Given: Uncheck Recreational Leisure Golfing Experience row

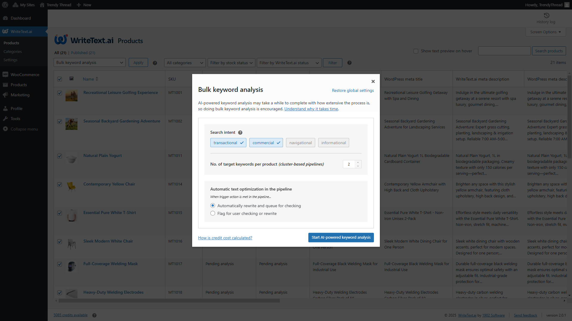Looking at the screenshot, I should (60, 93).
